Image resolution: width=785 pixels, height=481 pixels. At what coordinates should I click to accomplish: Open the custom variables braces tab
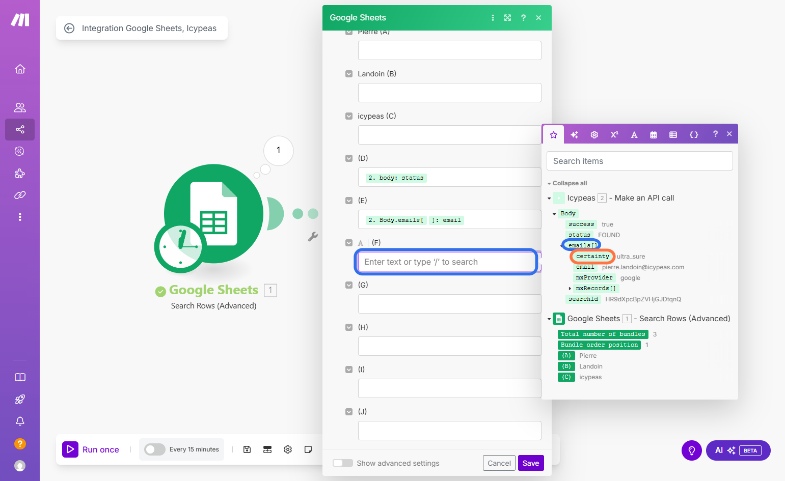pos(694,134)
